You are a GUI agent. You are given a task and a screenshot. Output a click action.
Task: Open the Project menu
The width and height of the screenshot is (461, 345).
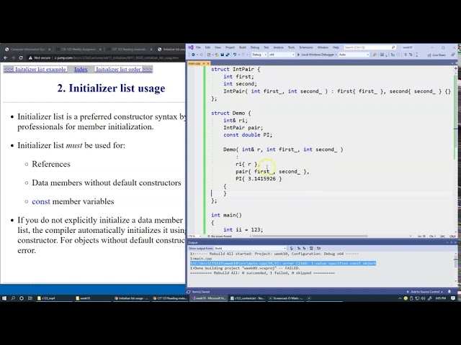[x=230, y=47]
